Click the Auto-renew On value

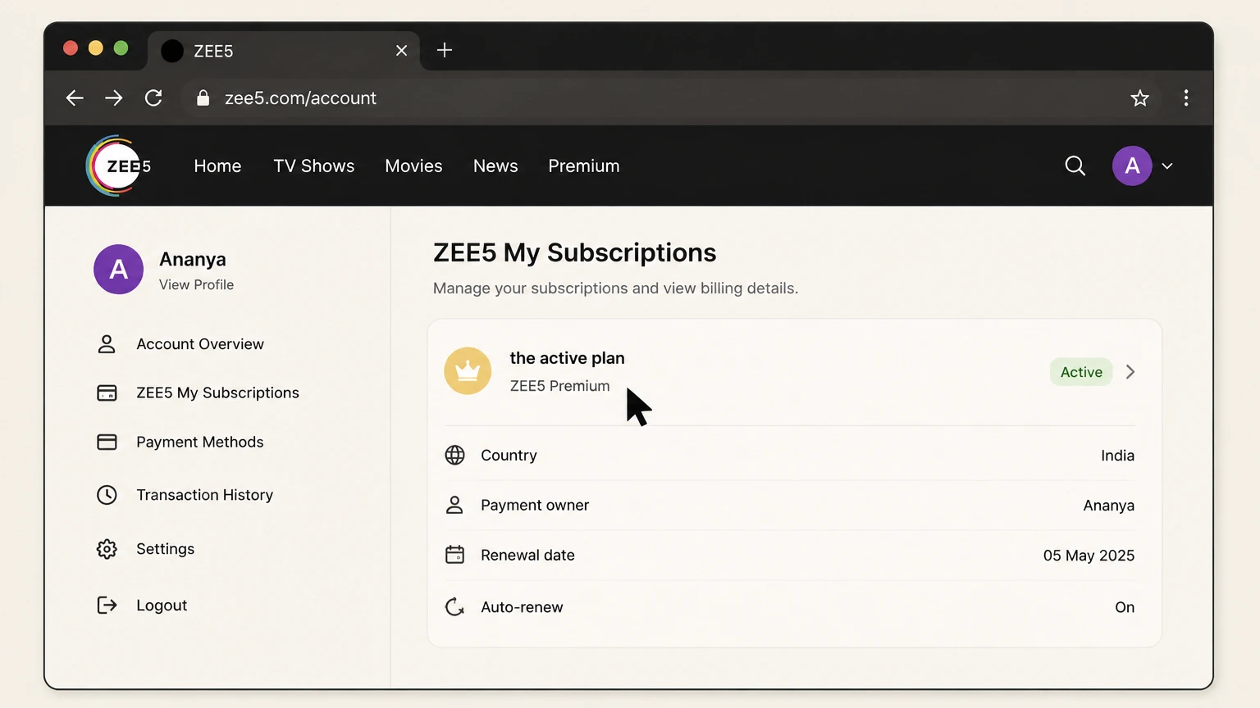(1125, 607)
